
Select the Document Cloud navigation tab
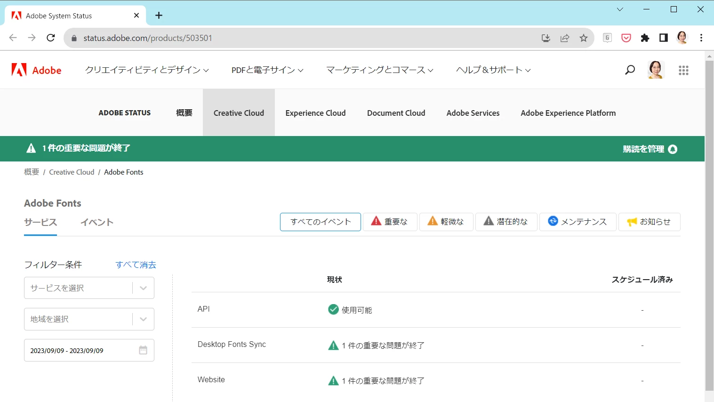click(396, 113)
